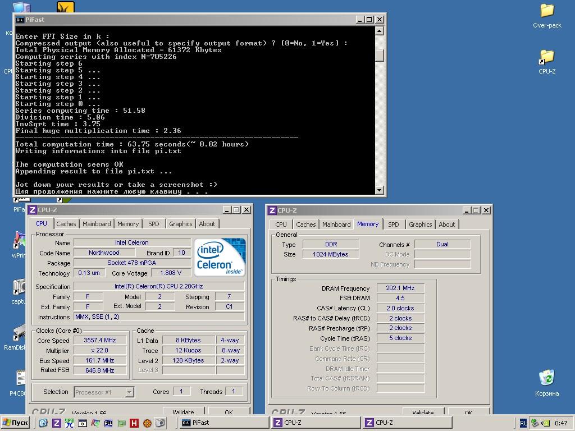Screen dimensions: 575x431
Task: Open the P4C800 text file icon
Action: [19, 383]
